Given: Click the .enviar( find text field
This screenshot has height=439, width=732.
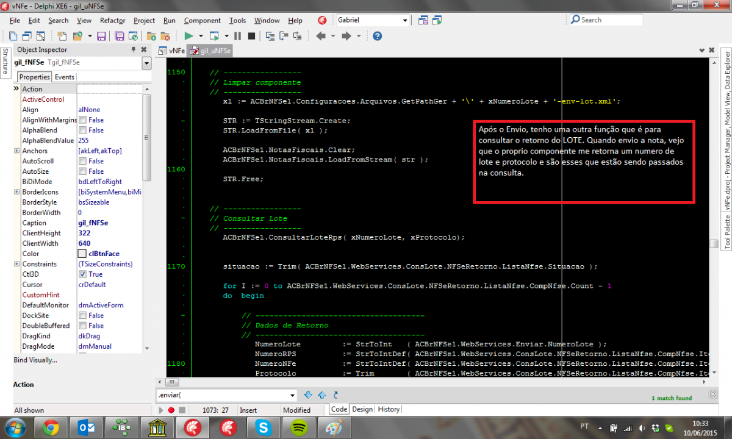Looking at the screenshot, I should click(223, 395).
